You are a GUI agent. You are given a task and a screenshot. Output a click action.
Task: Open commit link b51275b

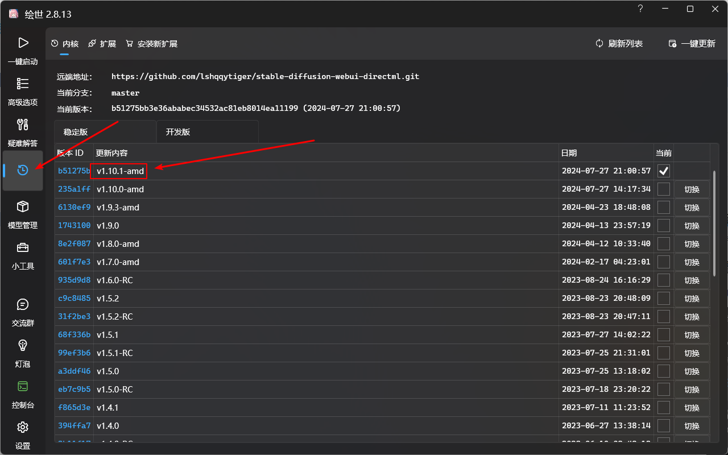74,171
